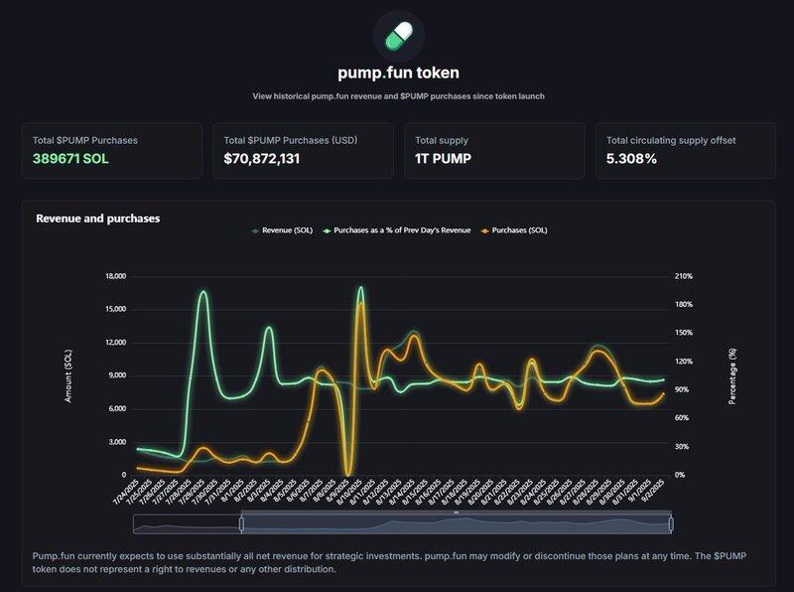This screenshot has height=592, width=794.
Task: Click the "Total $PUMP Purchases (USD)" card label
Action: 291,140
